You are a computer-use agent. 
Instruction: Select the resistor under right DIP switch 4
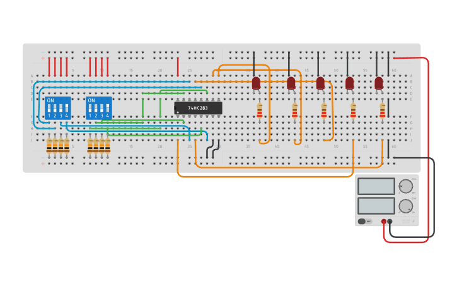(108, 146)
